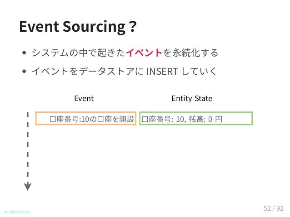Click the first bullet about システムの中で起きた

(x=125, y=53)
